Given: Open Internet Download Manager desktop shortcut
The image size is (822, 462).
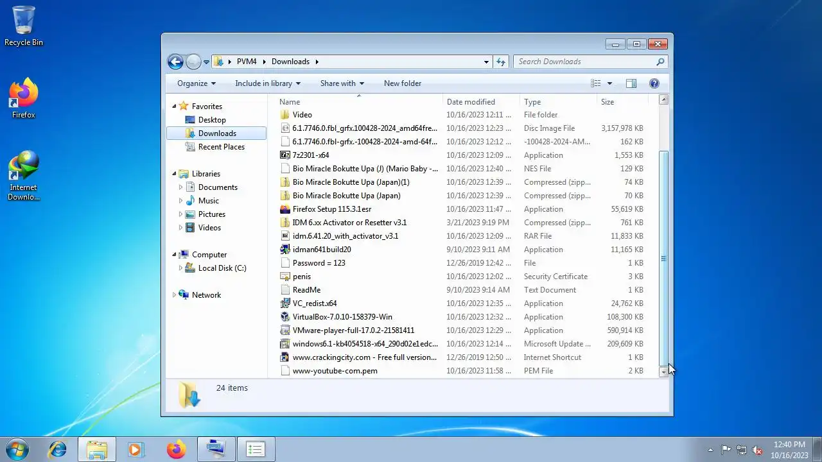Looking at the screenshot, I should (24, 175).
